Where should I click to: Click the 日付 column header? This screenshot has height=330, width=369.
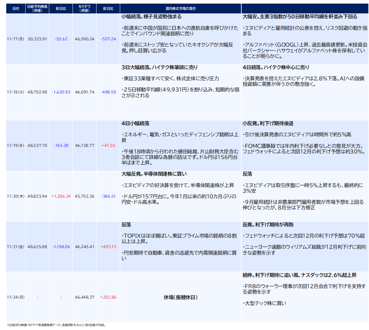[16, 9]
